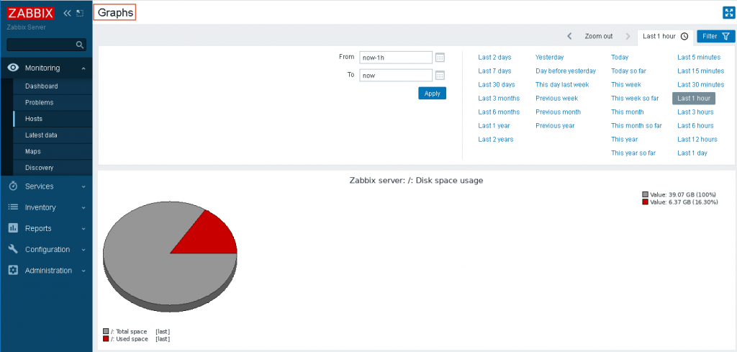This screenshot has height=352, width=737.
Task: Toggle kiosk fullscreen mode icon
Action: [728, 13]
